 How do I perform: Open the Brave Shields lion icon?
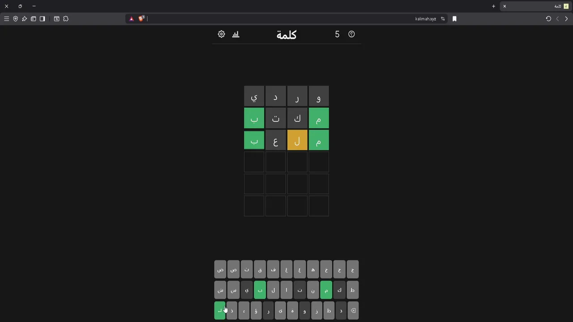coord(141,18)
